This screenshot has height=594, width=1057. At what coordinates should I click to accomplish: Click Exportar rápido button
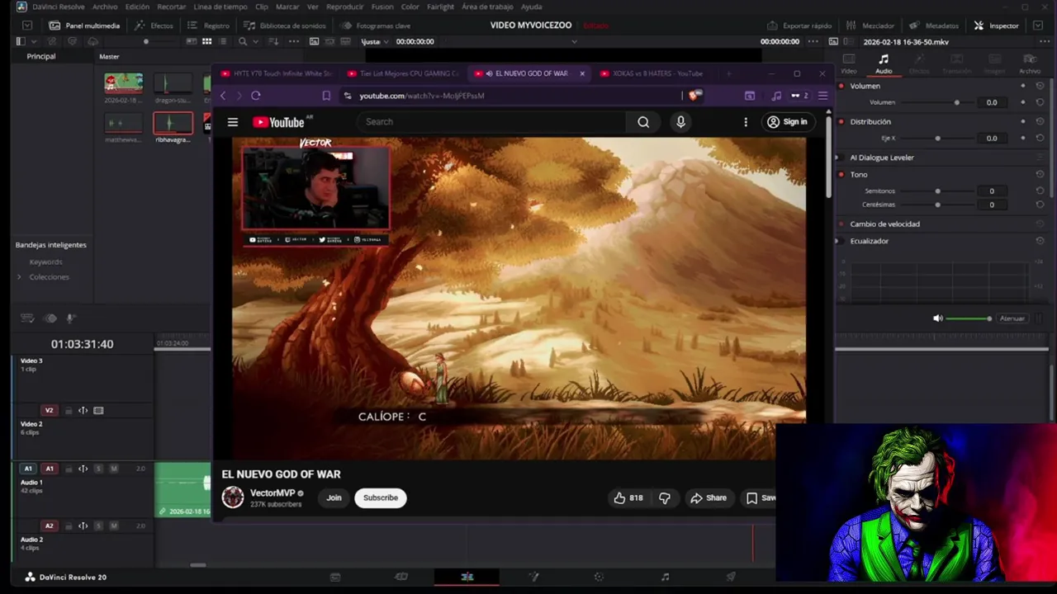[x=799, y=26]
